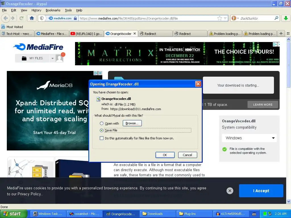Screen dimensions: 291x218
Task: Open MY FILES folder button
Action: point(32,58)
